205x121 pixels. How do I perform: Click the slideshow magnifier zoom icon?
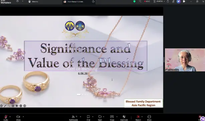click(x=9, y=106)
